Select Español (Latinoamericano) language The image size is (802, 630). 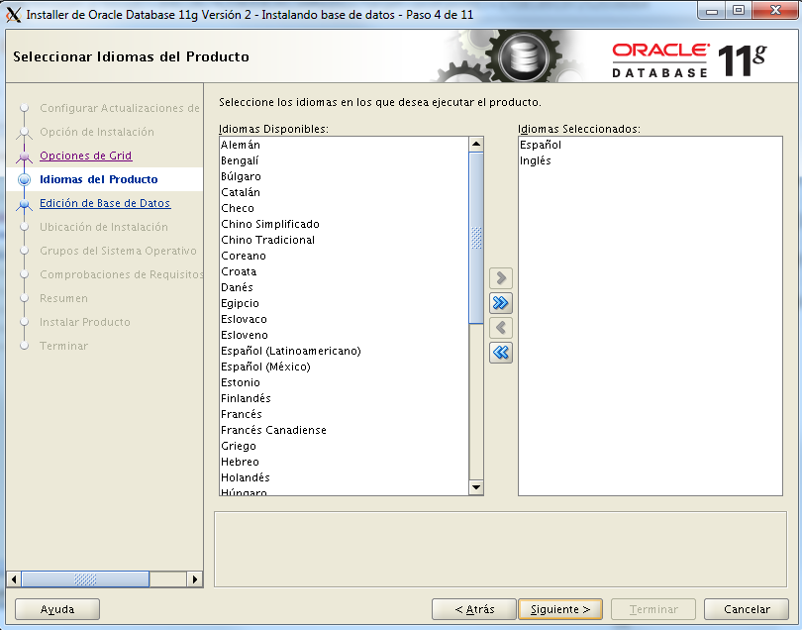tap(344, 351)
